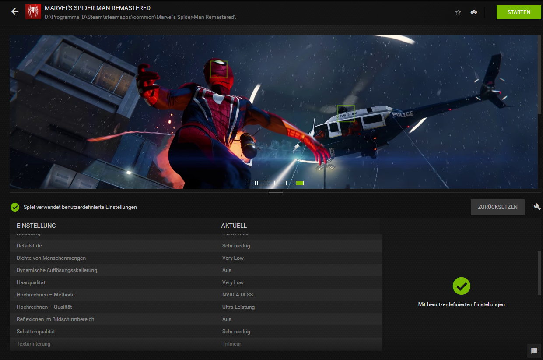Select the Detailstufe setting row

click(x=196, y=246)
